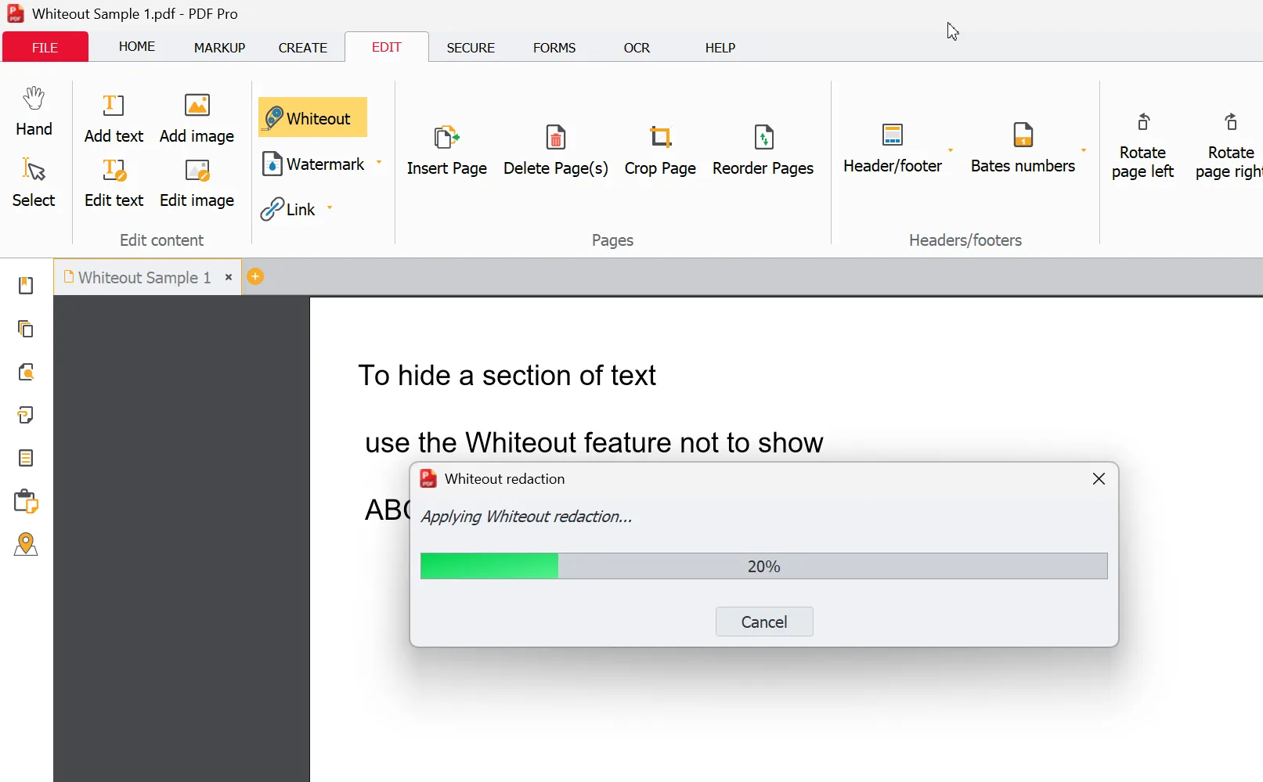The height and width of the screenshot is (782, 1263).
Task: Switch to the MARKUP tab
Action: coord(220,48)
